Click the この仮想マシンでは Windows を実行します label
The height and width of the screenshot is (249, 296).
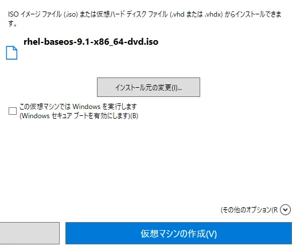coord(78,106)
